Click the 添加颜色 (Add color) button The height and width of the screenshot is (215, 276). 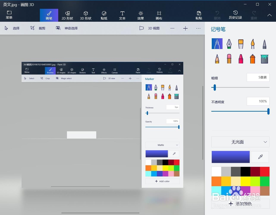click(x=240, y=204)
